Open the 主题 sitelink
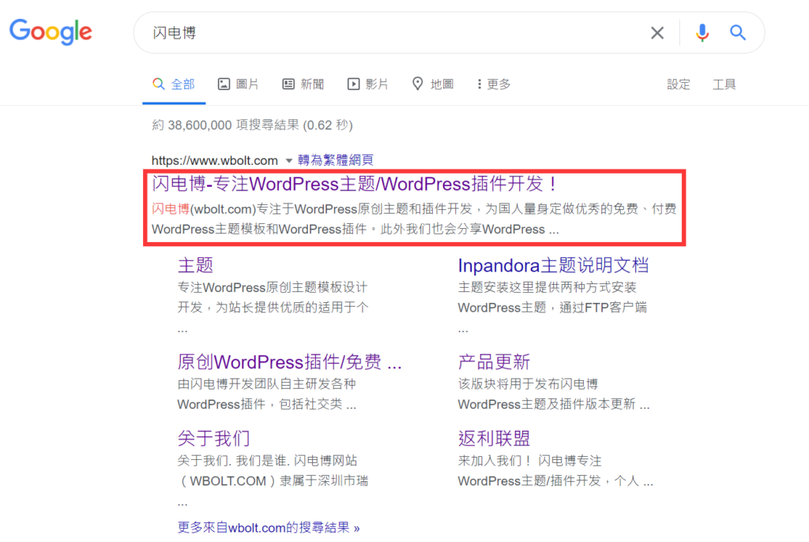The height and width of the screenshot is (542, 809). tap(195, 265)
